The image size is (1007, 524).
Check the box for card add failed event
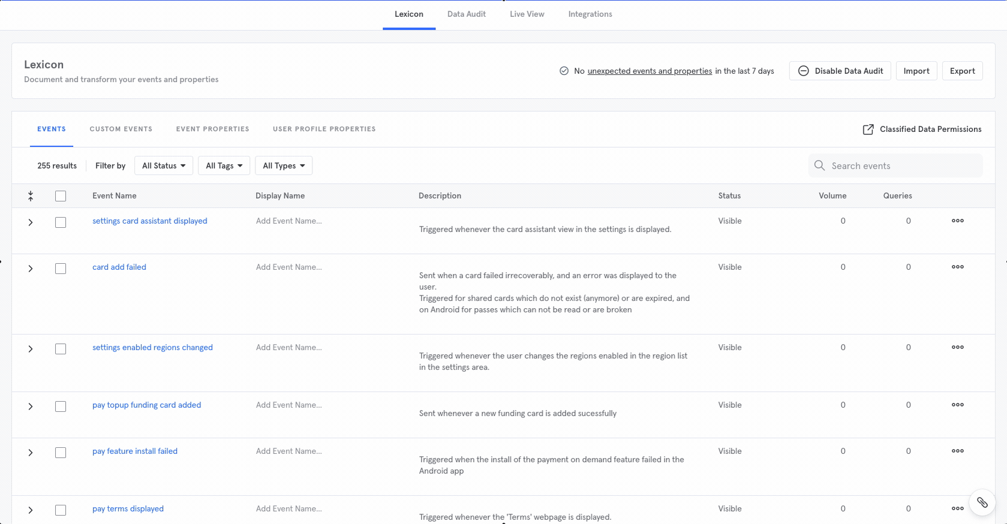pos(61,269)
